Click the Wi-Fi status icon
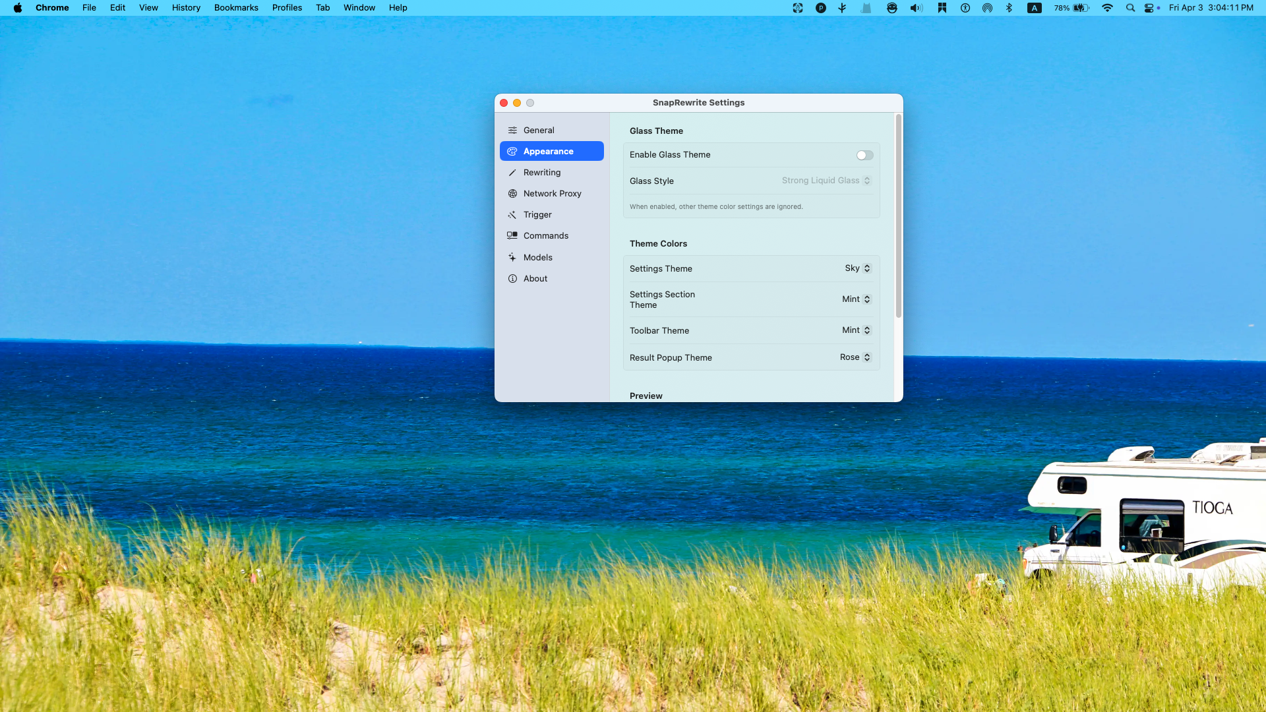 coord(1107,8)
